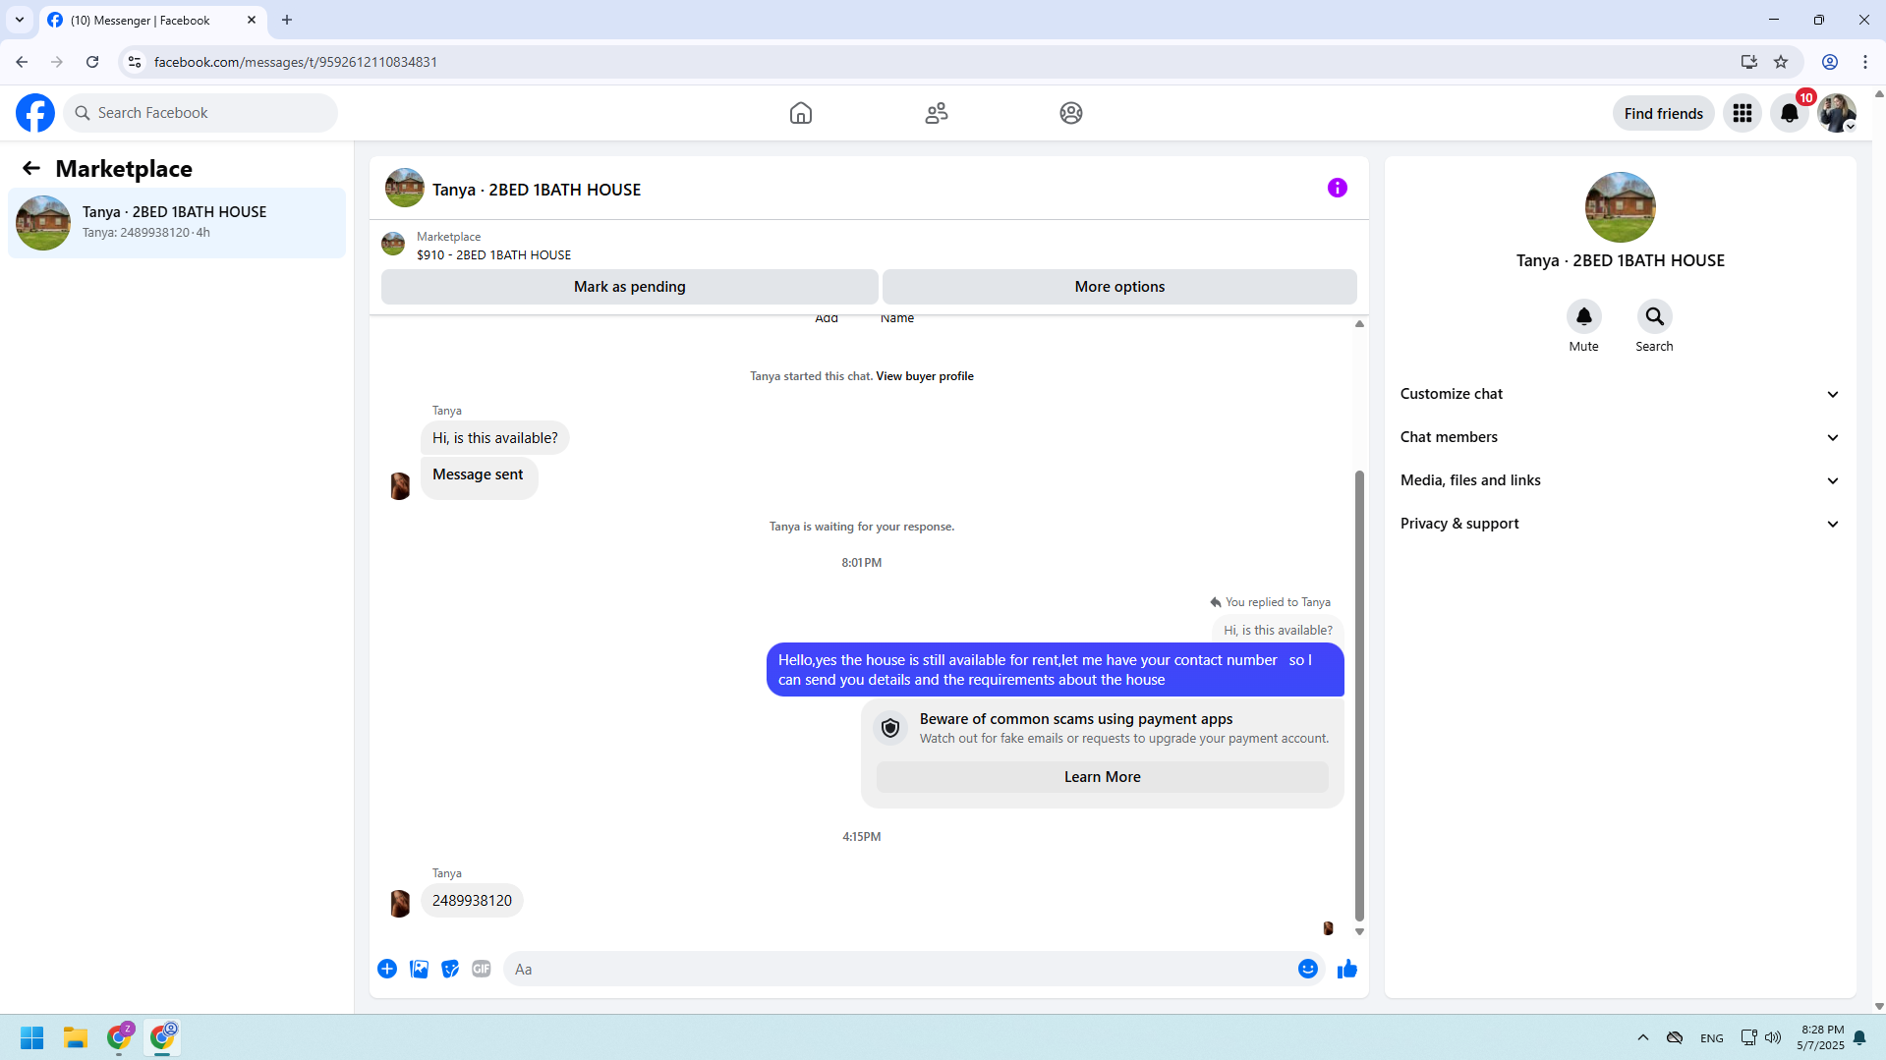The height and width of the screenshot is (1060, 1886).
Task: Open the Facebook logo home link
Action: [x=35, y=113]
